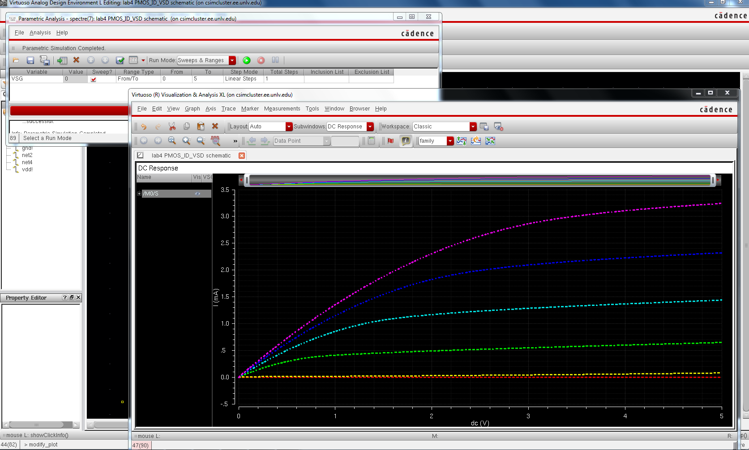
Task: Close the lab4 PMOS_ID_VSD graph tab
Action: [x=242, y=156]
